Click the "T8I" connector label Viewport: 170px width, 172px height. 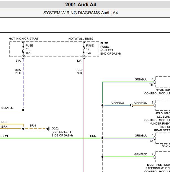click(151, 85)
